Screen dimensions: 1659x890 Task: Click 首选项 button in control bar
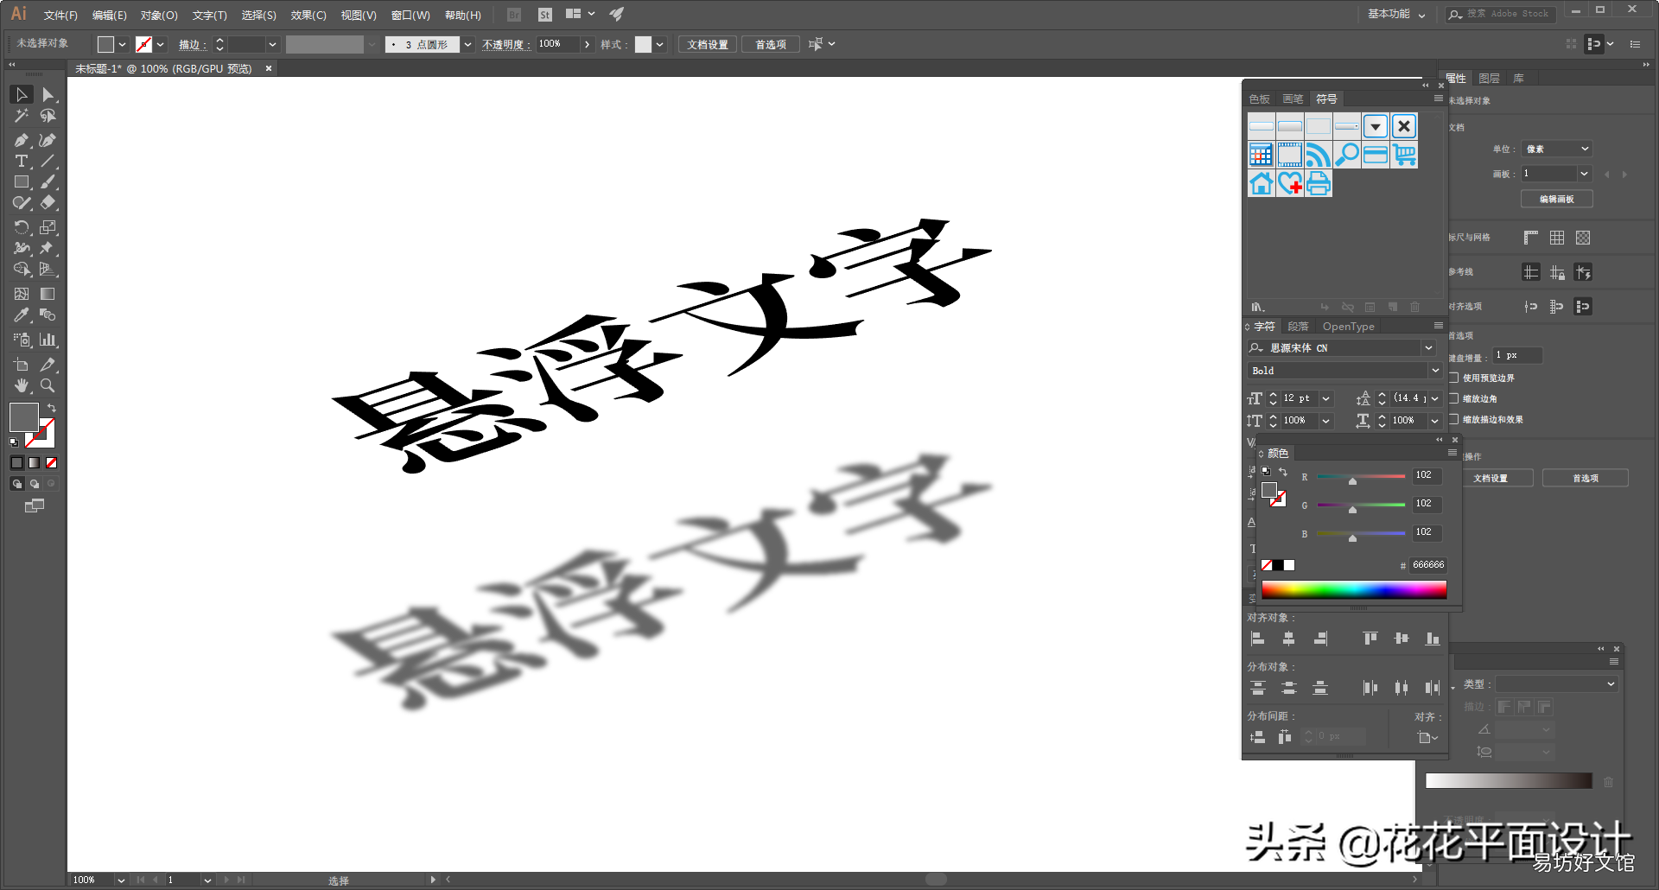(771, 44)
